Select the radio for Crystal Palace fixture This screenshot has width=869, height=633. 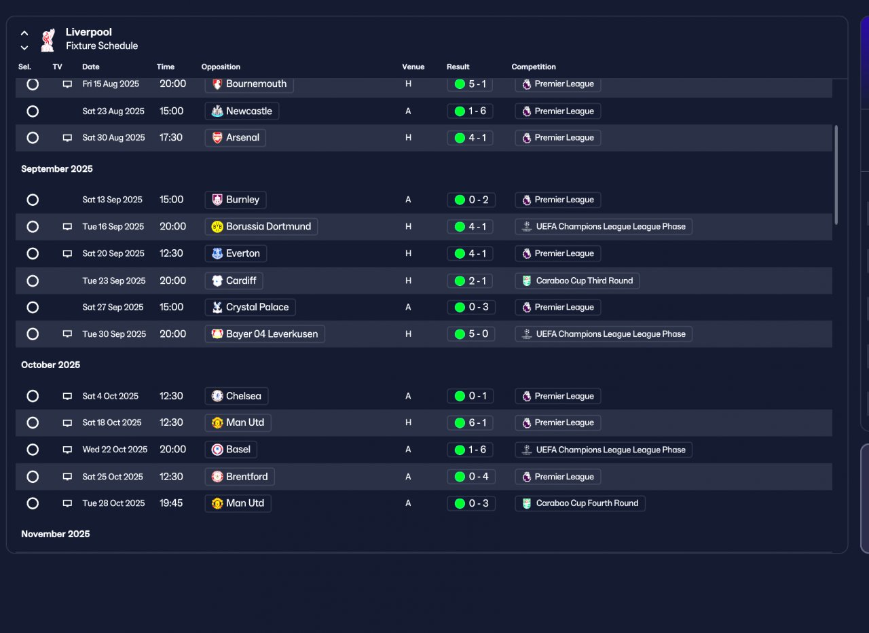tap(33, 307)
